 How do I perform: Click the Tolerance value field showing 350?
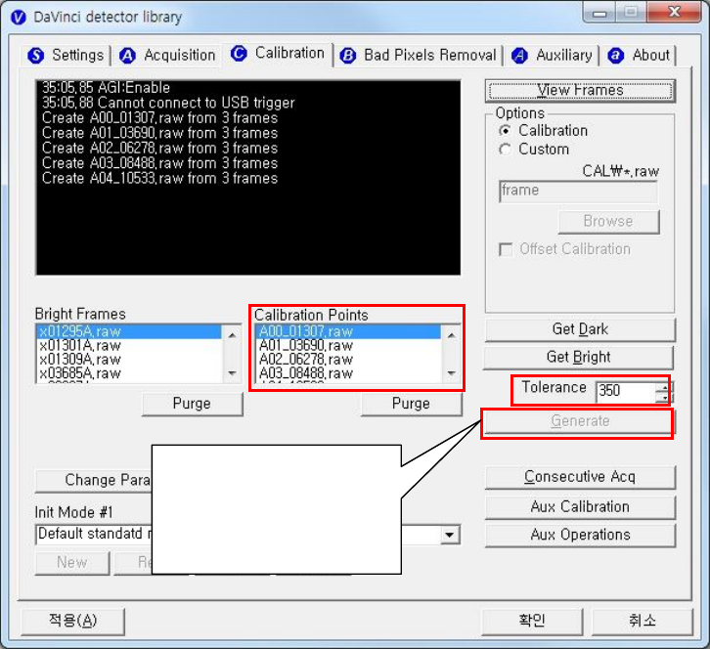[x=626, y=392]
